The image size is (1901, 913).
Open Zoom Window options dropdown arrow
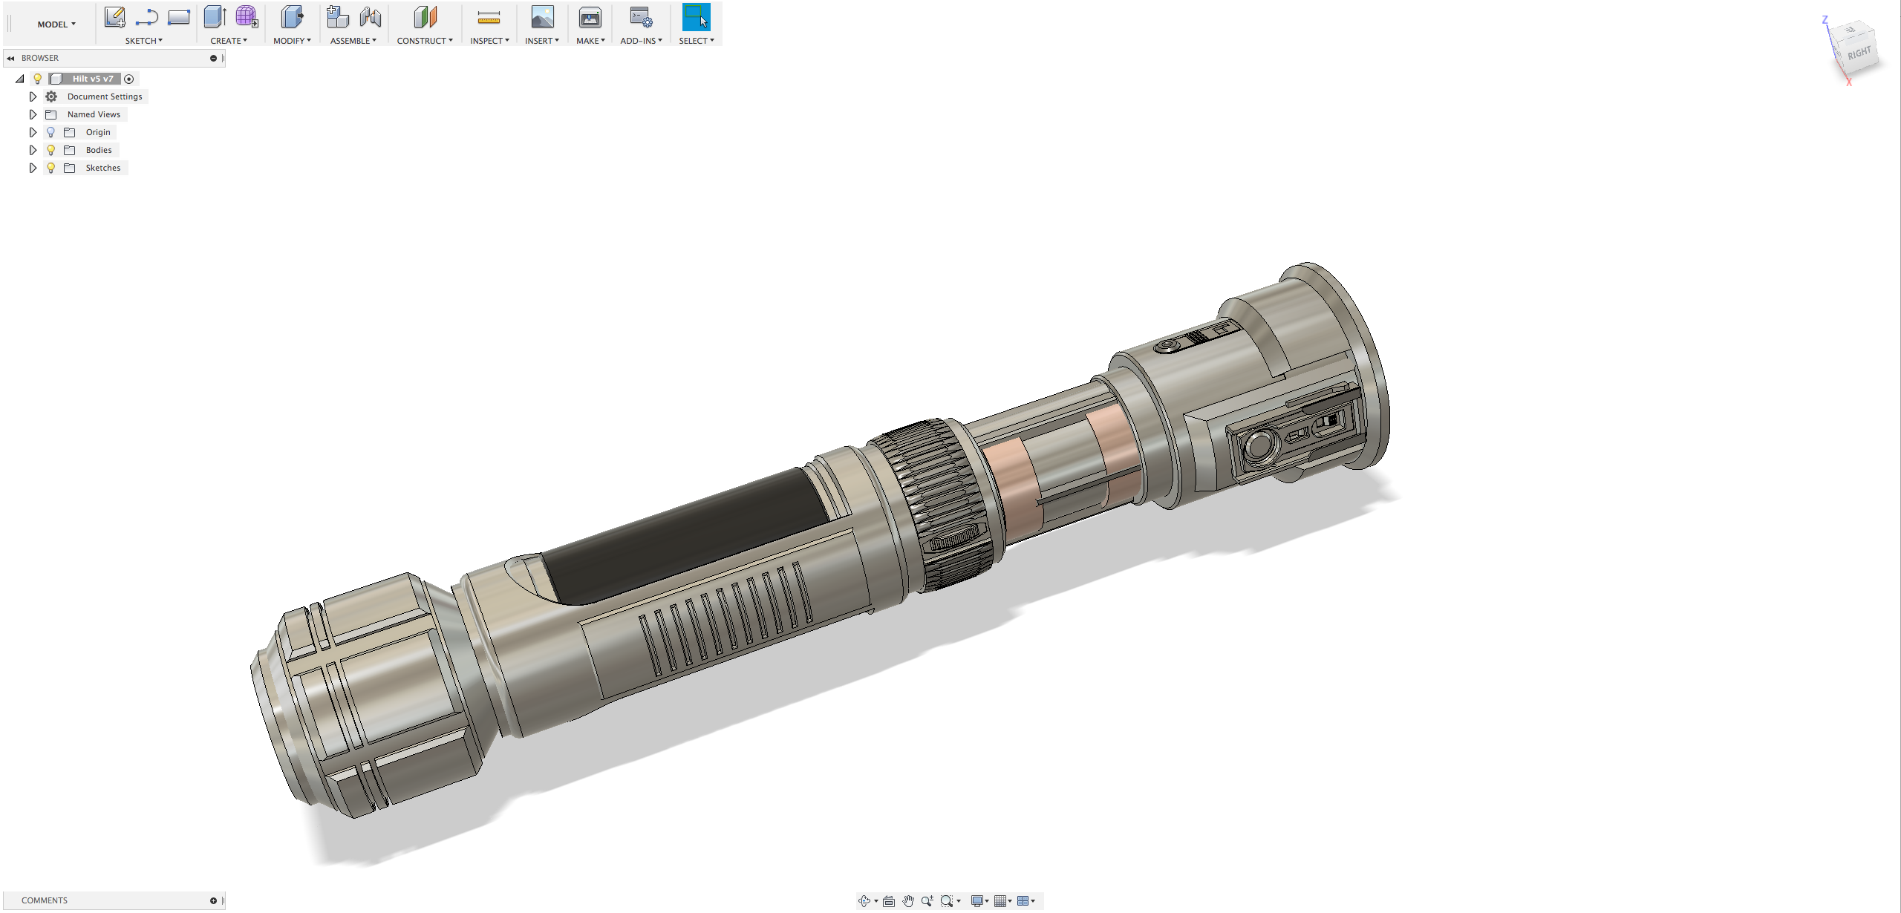pos(959,901)
